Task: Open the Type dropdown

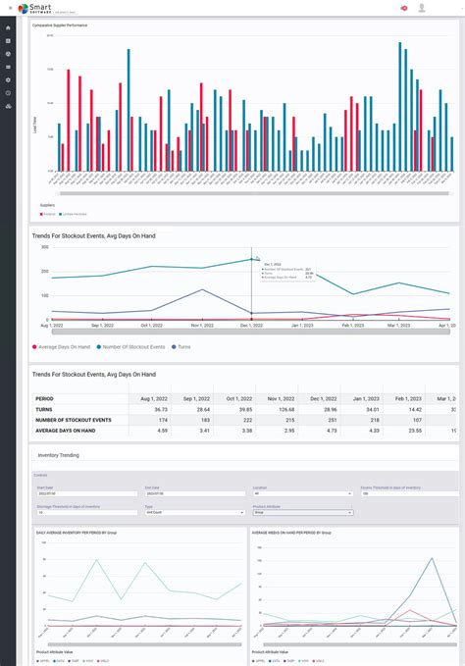Action: click(x=195, y=513)
